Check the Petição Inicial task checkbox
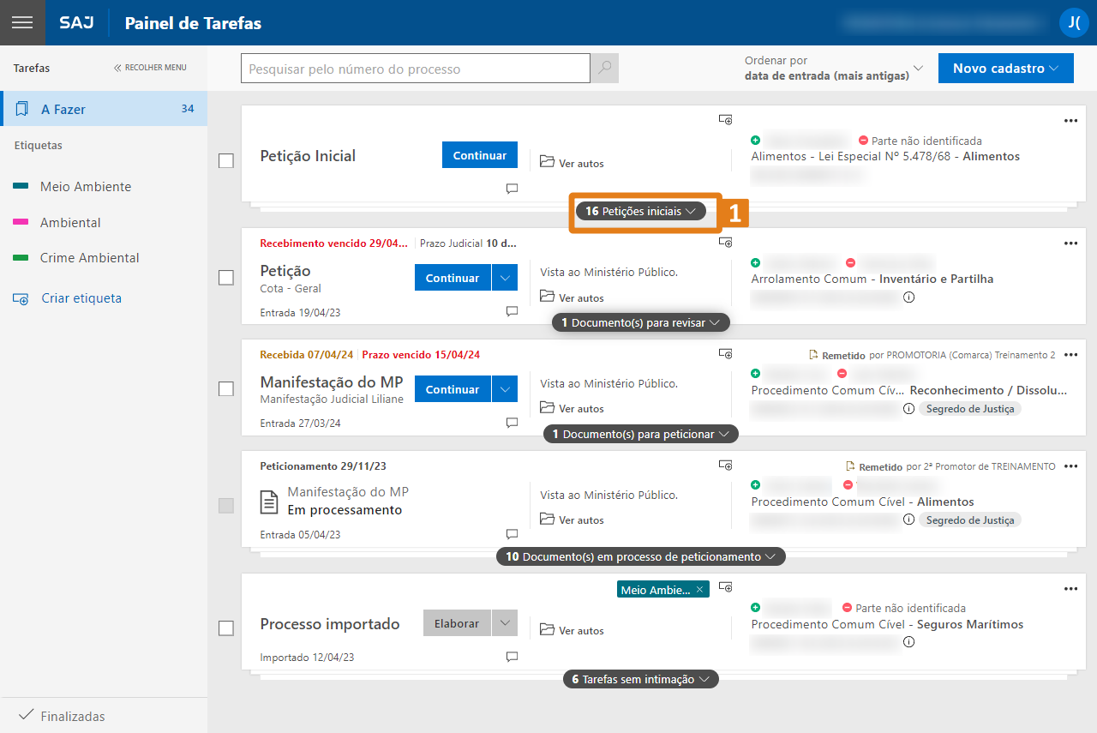 226,160
